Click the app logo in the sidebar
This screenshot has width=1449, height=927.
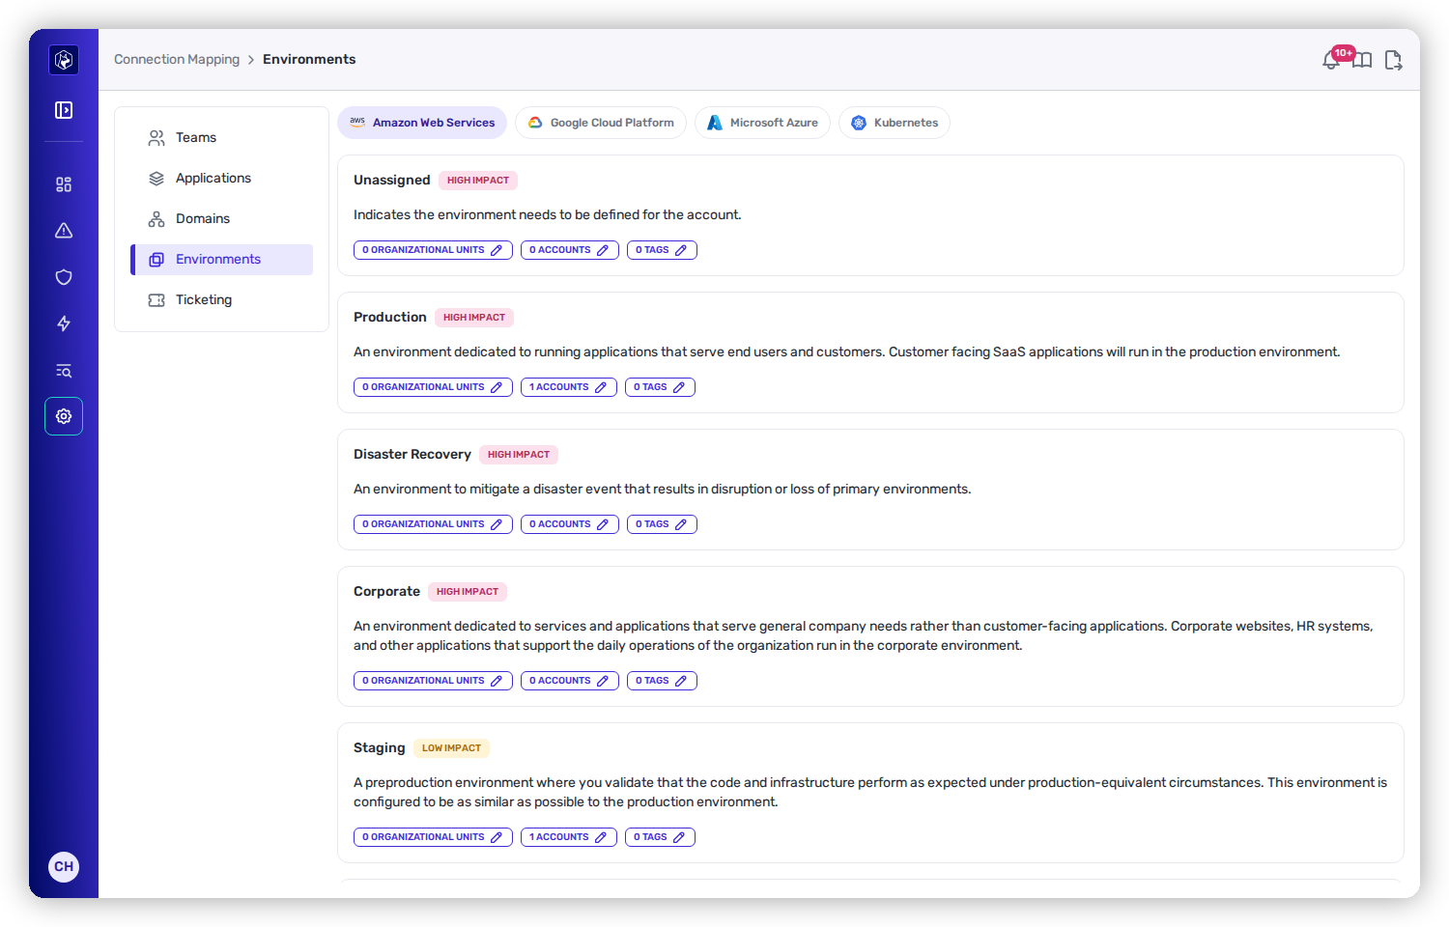[x=64, y=60]
